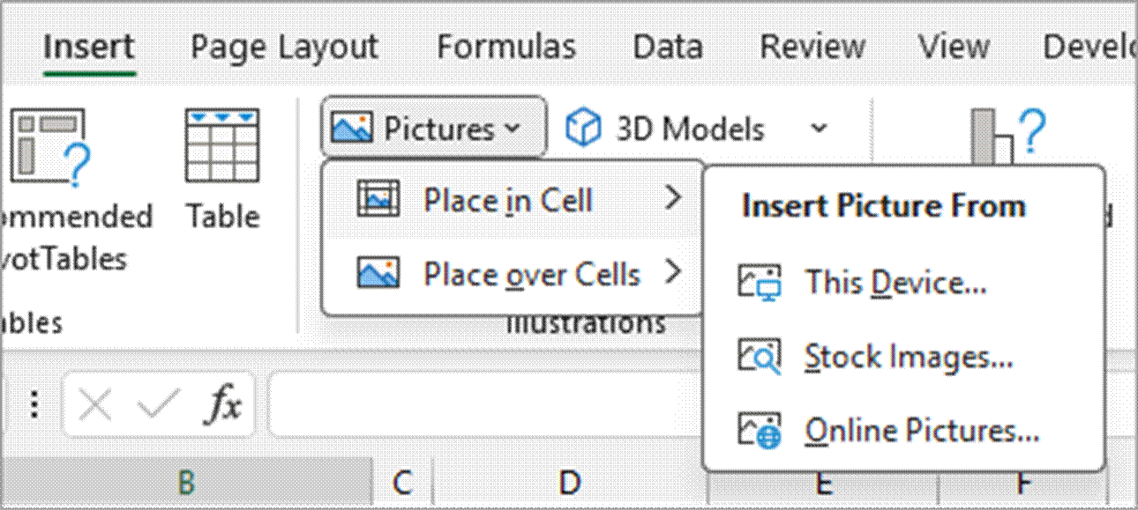
Task: Choose Stock Images option
Action: 907,357
